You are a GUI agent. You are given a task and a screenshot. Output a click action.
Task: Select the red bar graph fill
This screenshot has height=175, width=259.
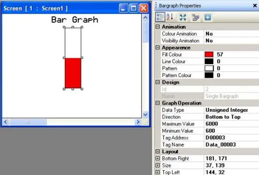pos(73,73)
